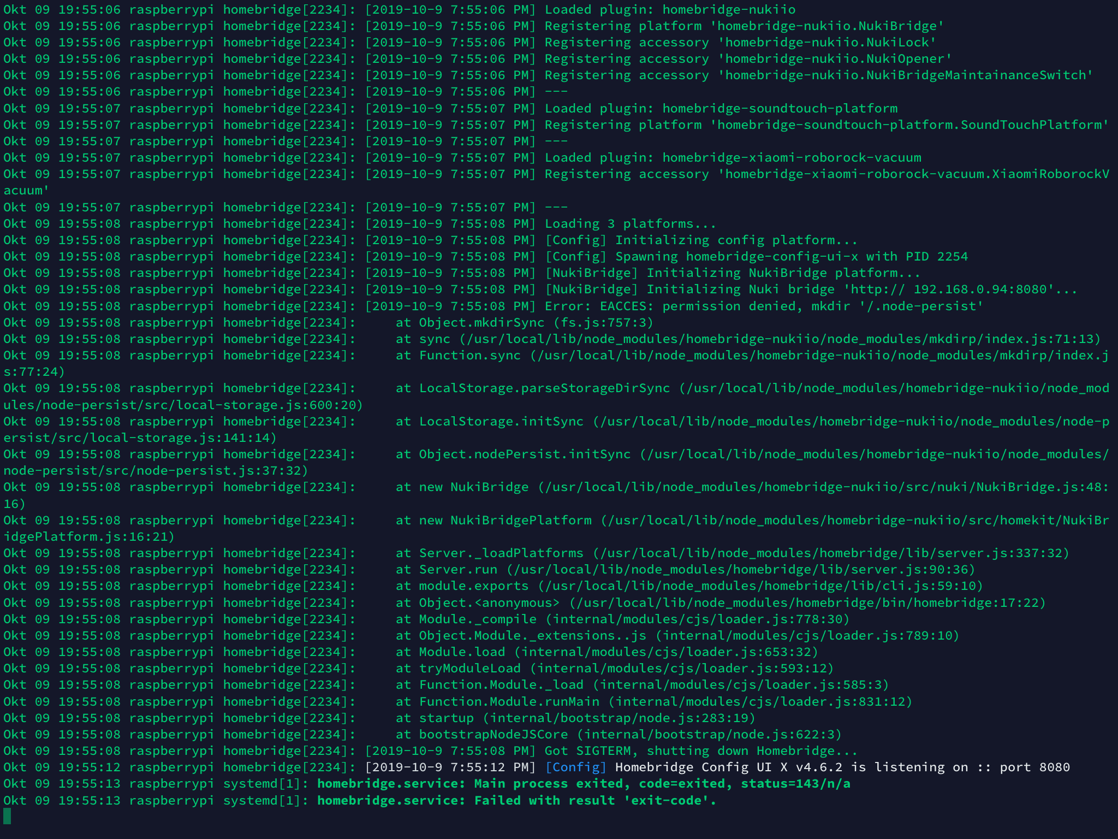Click 'status=143/n/a' exit status text

[795, 783]
